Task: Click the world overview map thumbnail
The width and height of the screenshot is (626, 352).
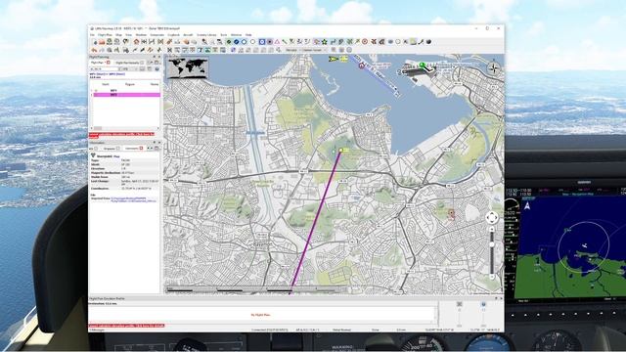Action: point(188,67)
